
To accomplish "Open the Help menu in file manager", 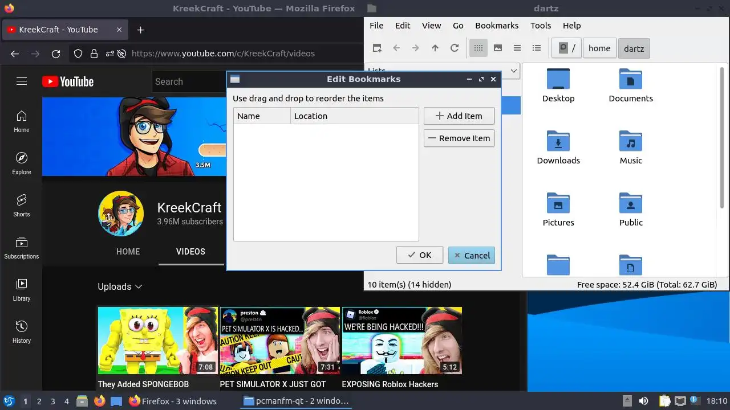I will [x=571, y=26].
